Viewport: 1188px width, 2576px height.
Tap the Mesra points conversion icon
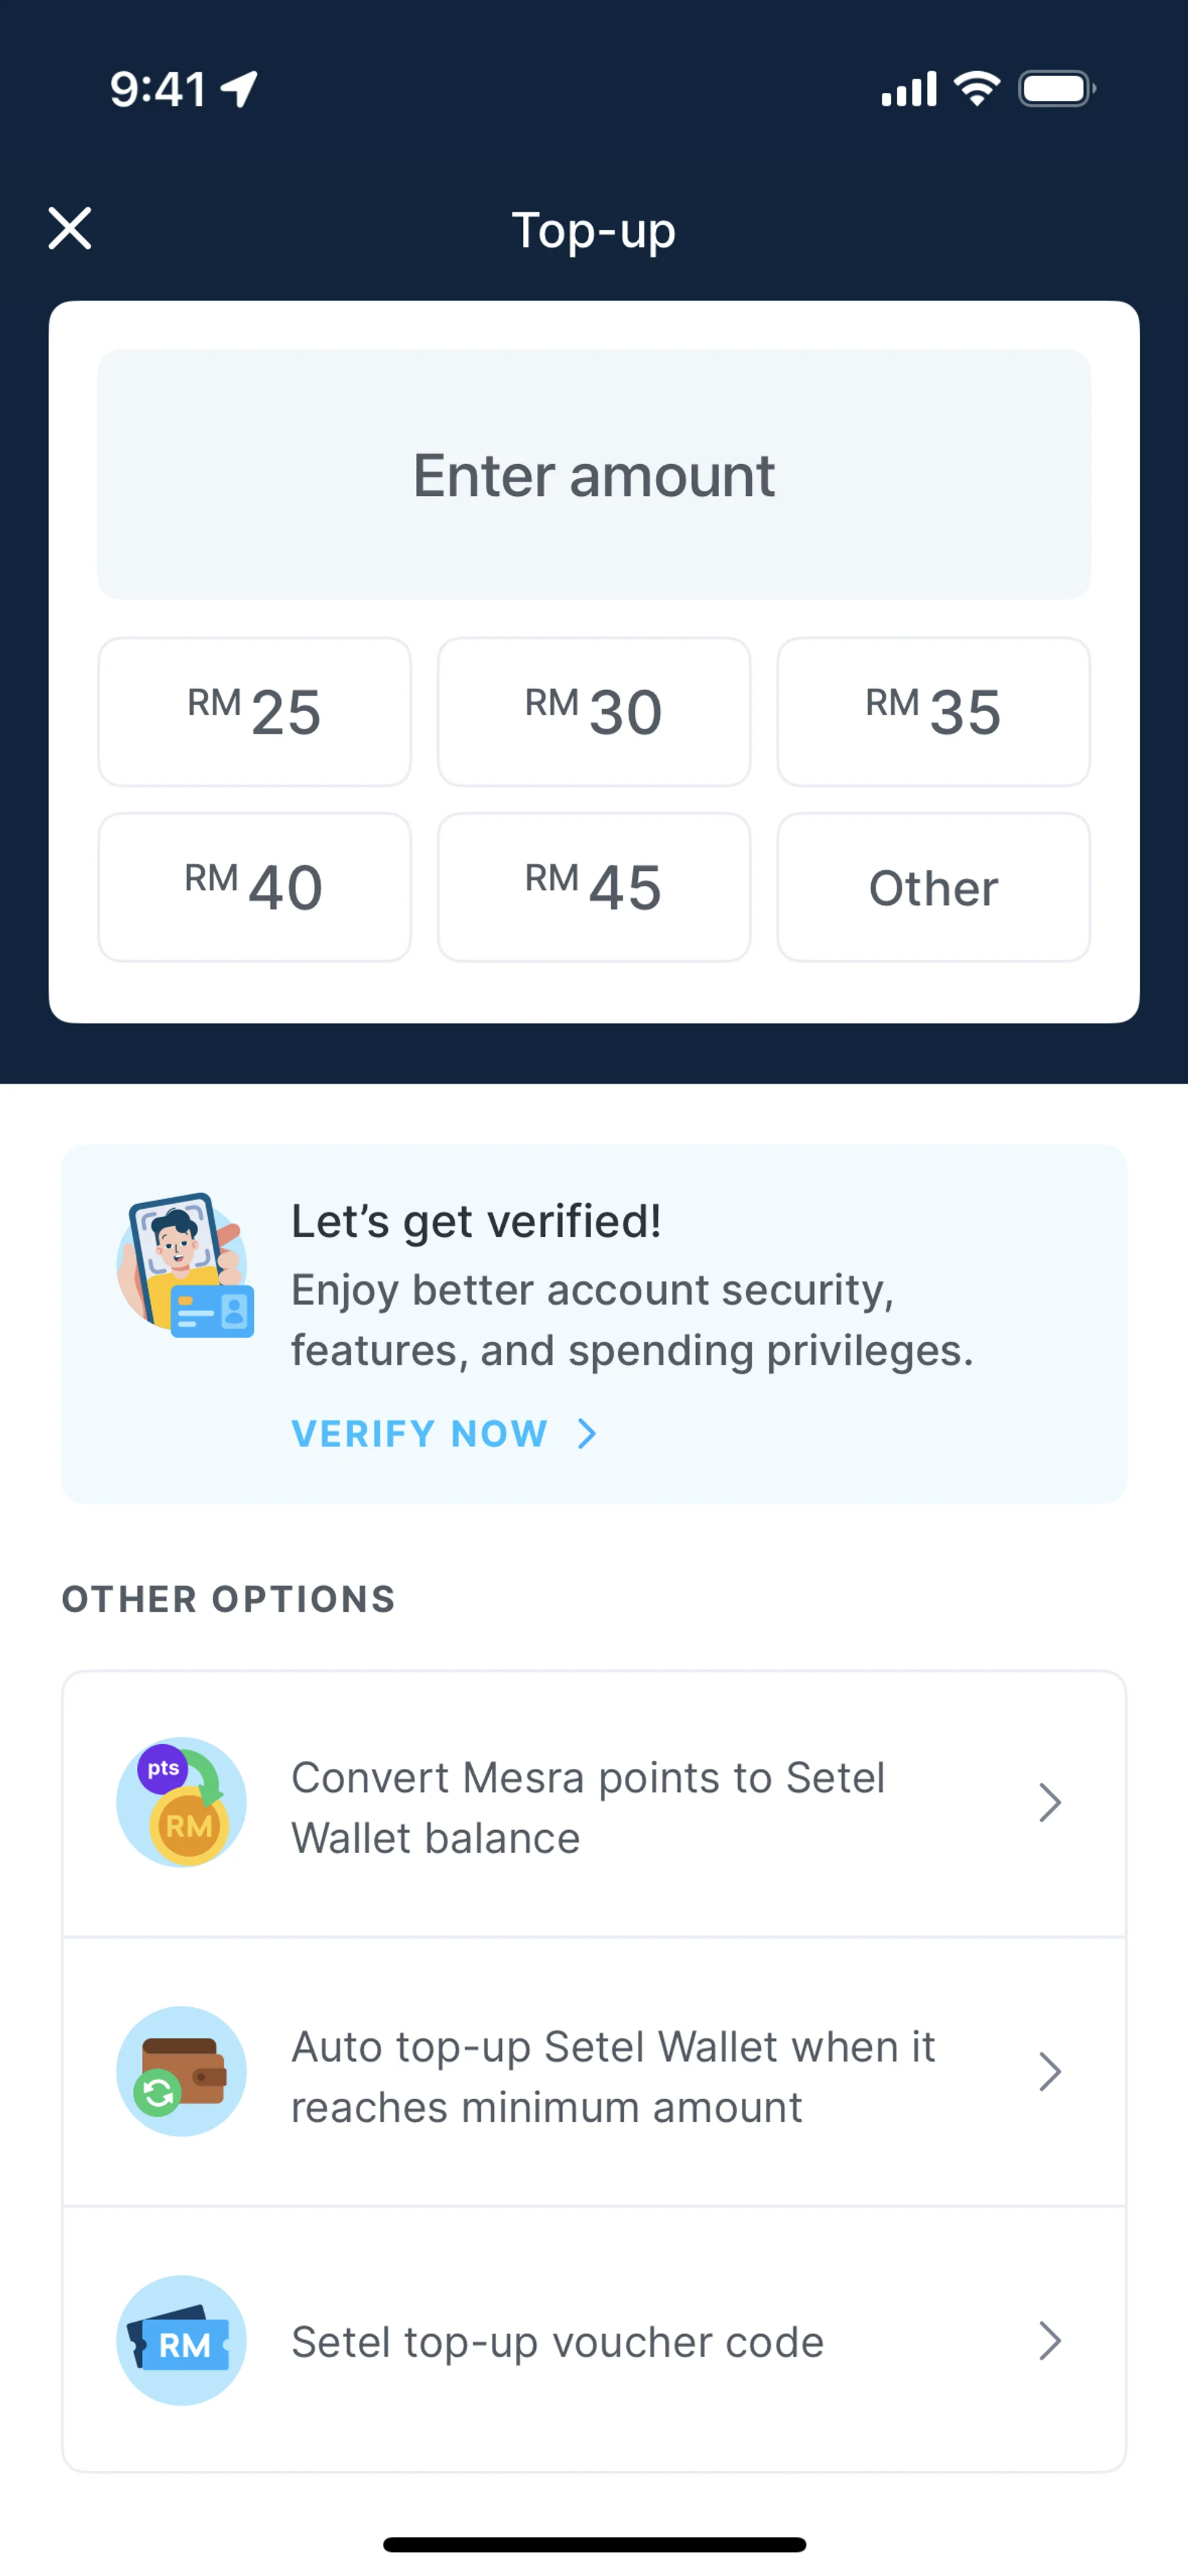(181, 1802)
